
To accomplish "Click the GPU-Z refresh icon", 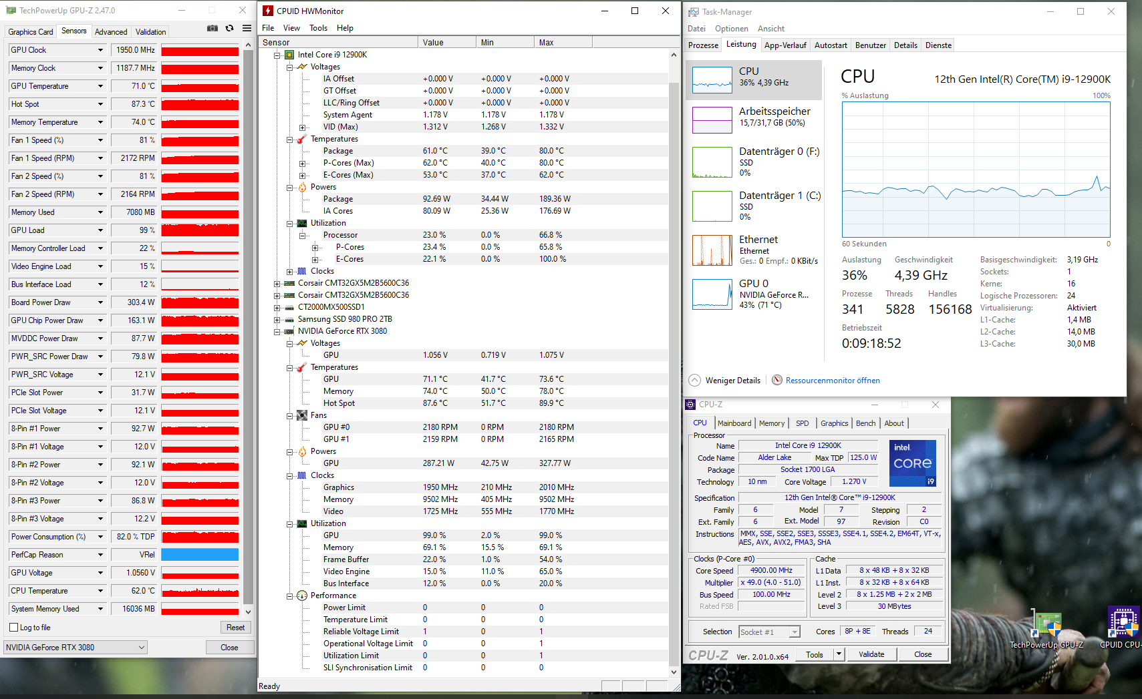I will [x=230, y=28].
